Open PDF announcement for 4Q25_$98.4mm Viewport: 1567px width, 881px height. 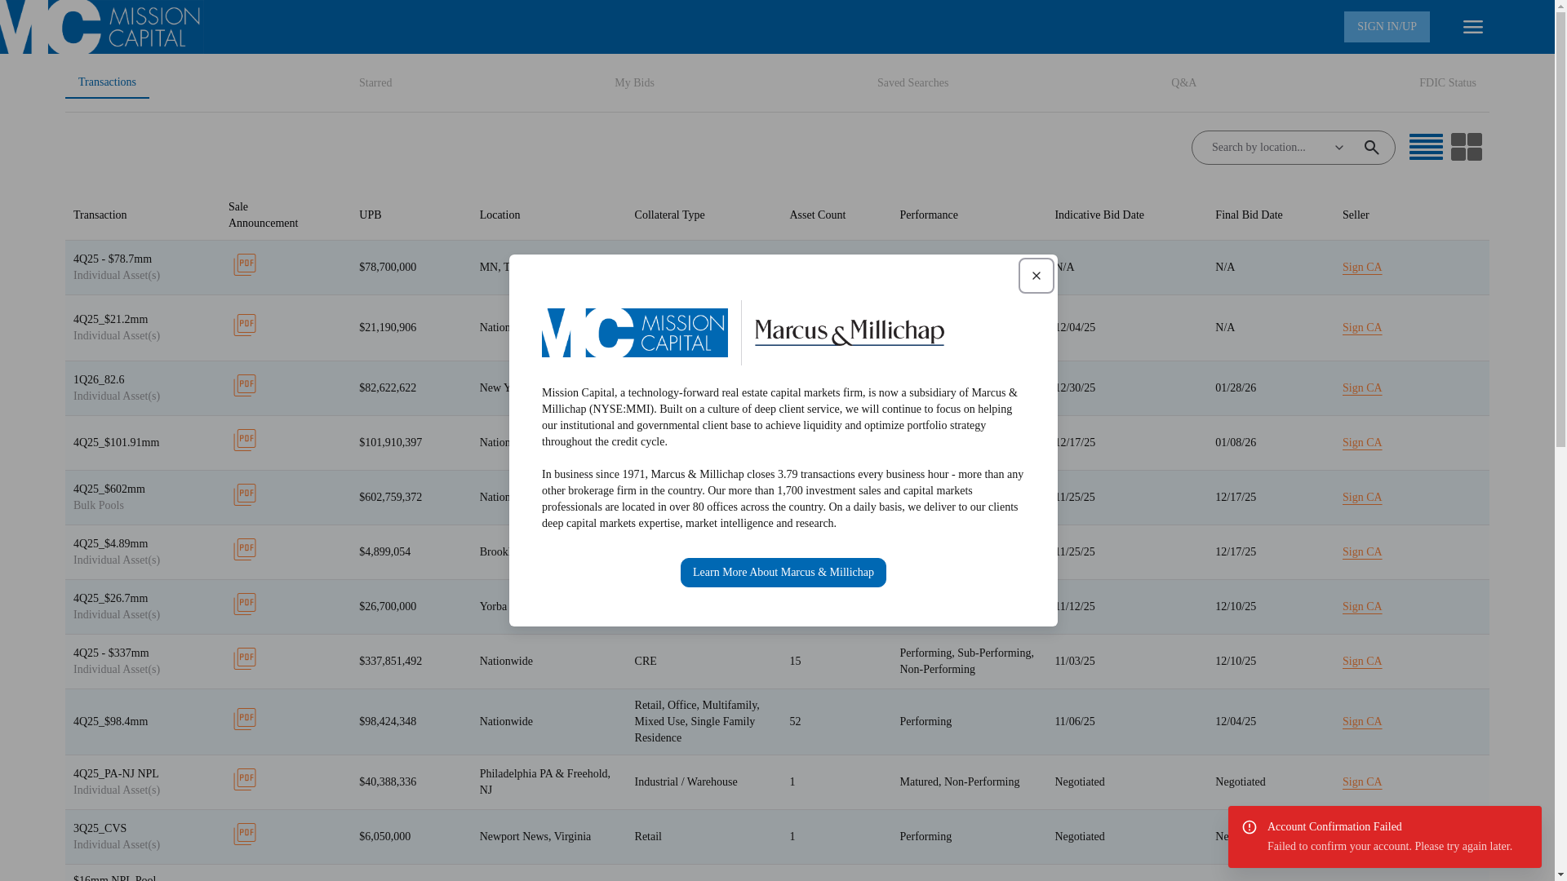pos(245,719)
